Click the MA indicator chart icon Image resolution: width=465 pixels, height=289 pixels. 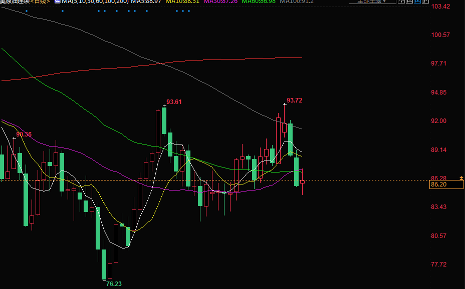tap(57, 1)
